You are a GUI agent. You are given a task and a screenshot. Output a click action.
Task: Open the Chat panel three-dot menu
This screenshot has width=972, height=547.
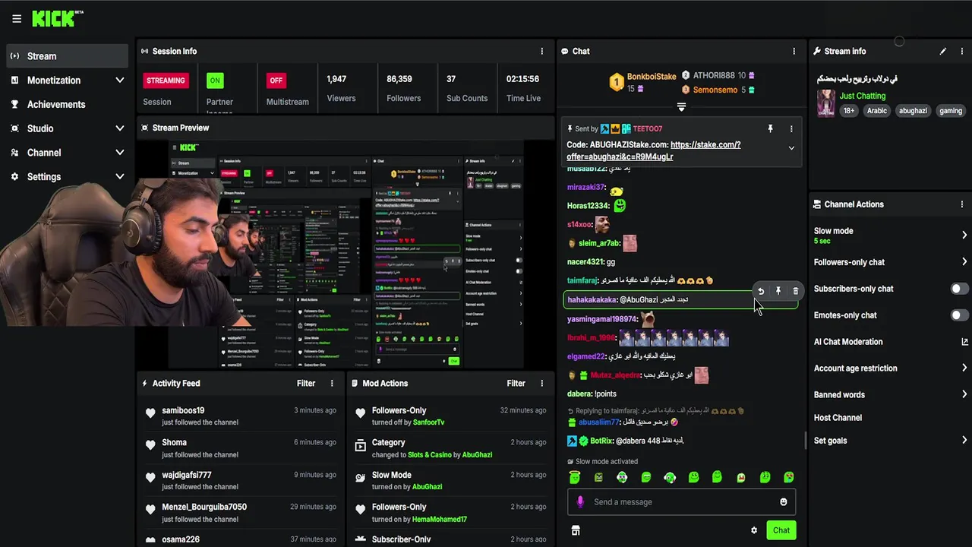click(794, 51)
